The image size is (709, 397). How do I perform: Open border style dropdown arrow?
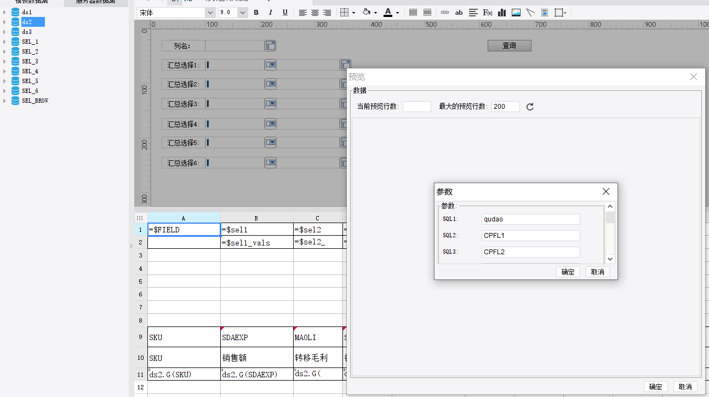click(353, 13)
